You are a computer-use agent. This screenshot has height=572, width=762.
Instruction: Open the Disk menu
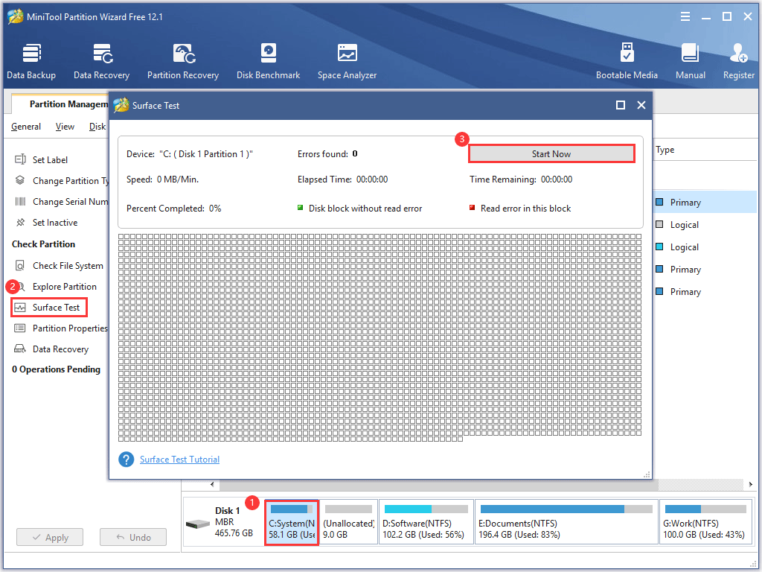pos(97,127)
